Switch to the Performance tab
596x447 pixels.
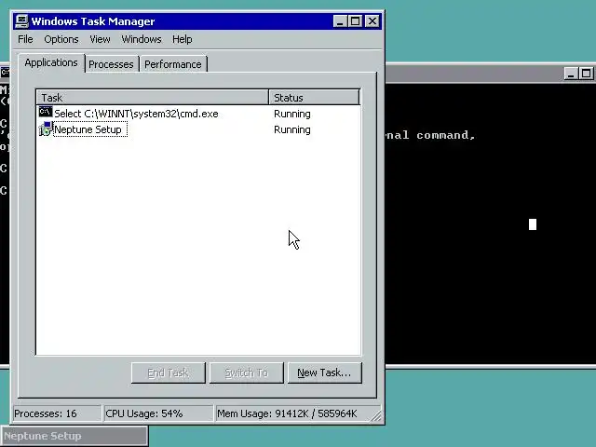(x=173, y=64)
